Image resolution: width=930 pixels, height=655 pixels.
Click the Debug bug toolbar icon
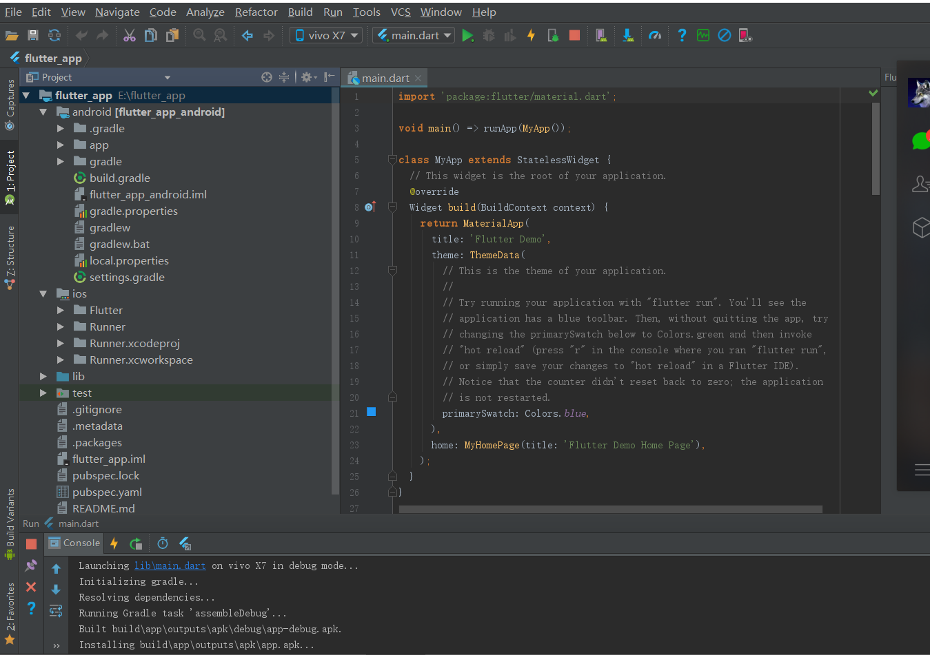tap(489, 35)
